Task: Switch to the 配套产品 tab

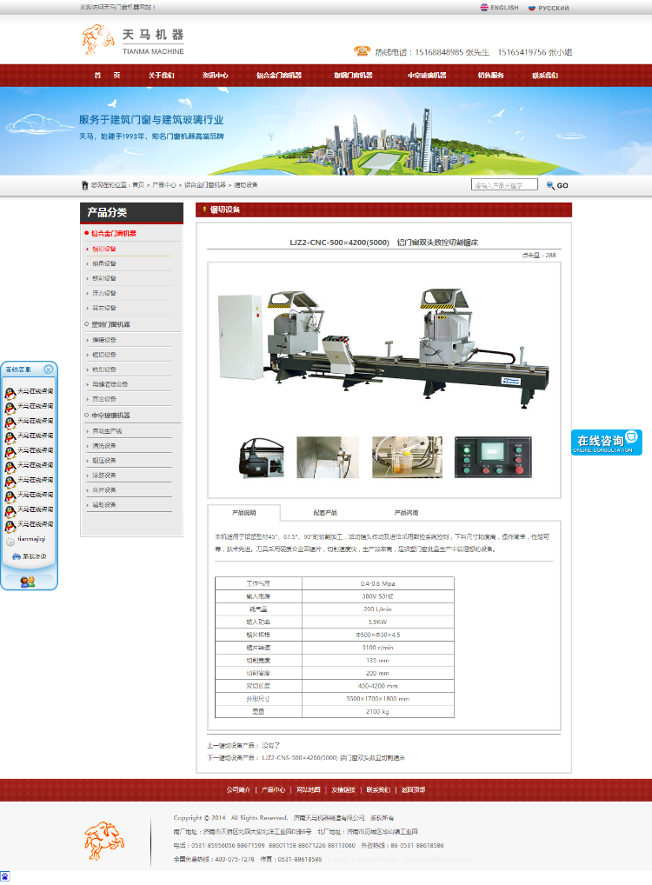Action: coord(325,513)
